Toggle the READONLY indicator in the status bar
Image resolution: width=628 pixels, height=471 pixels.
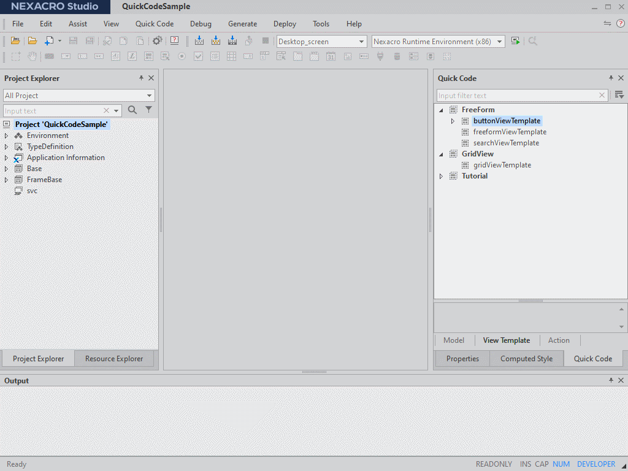click(494, 464)
